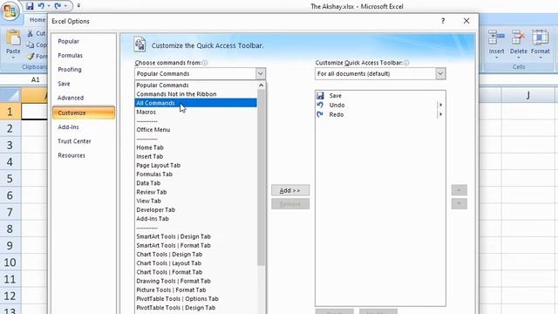Click the Paste icon in Excel ribbon

click(x=13, y=38)
